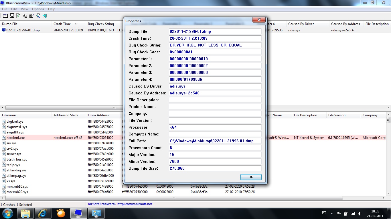Image resolution: width=391 pixels, height=219 pixels.
Task: Click the dxgkrnl.sys file icon
Action: point(4,121)
